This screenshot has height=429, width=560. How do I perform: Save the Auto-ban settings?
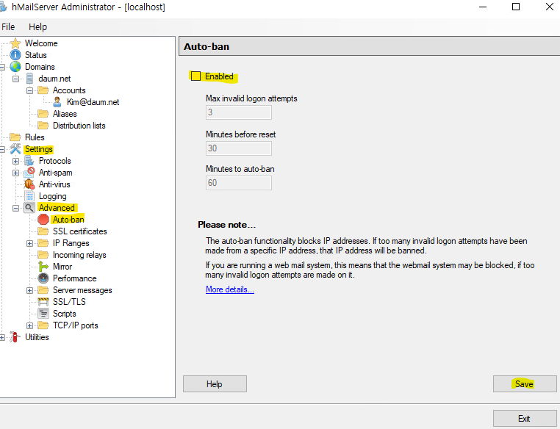coord(525,384)
